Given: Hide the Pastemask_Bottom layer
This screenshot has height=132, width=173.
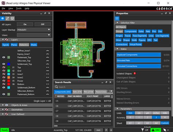Looking at the screenshot, I should (4, 94).
